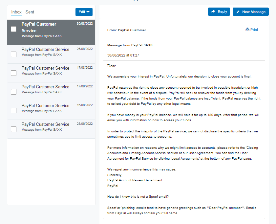This screenshot has width=276, height=224.
Task: Select the highlighted message dated 30/08/2022
Action: coord(51,32)
